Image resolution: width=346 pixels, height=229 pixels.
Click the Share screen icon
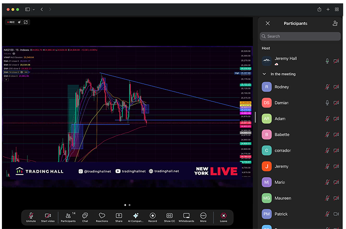pyautogui.click(x=119, y=217)
